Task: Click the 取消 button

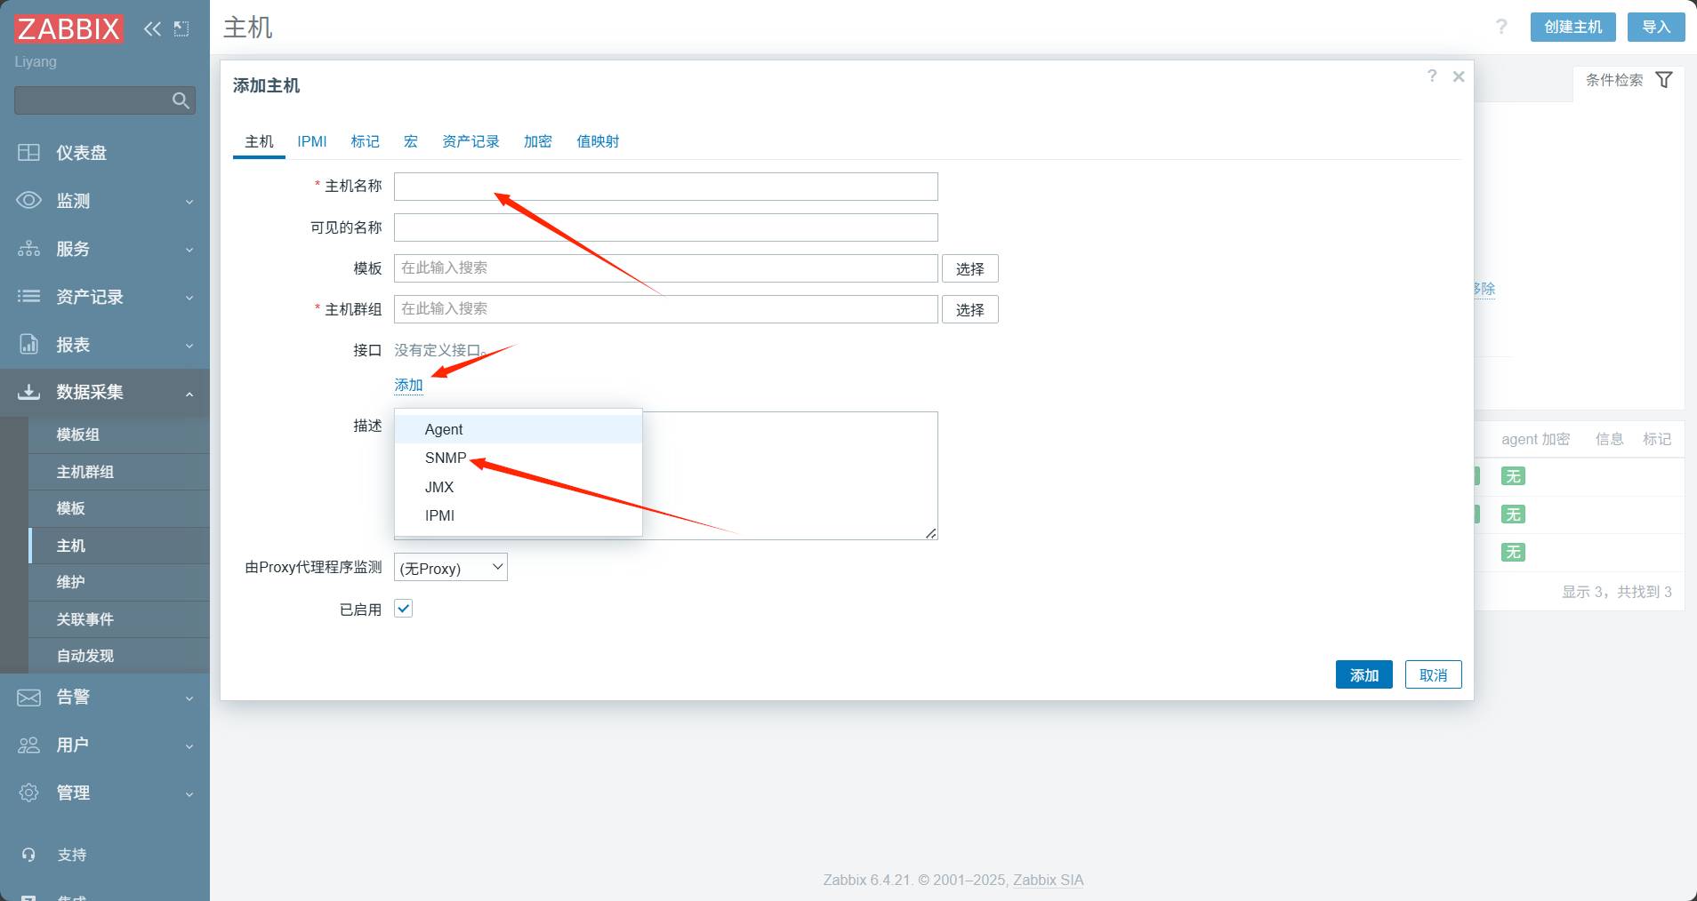Action: [1434, 674]
